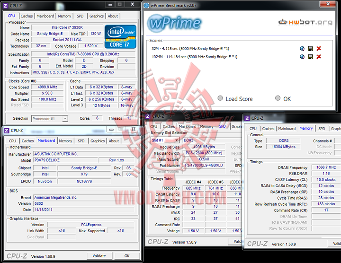This screenshot has height=263, width=341.
Task: Click the Max Bandwidth PC3-12800 value
Action: (x=204, y=153)
